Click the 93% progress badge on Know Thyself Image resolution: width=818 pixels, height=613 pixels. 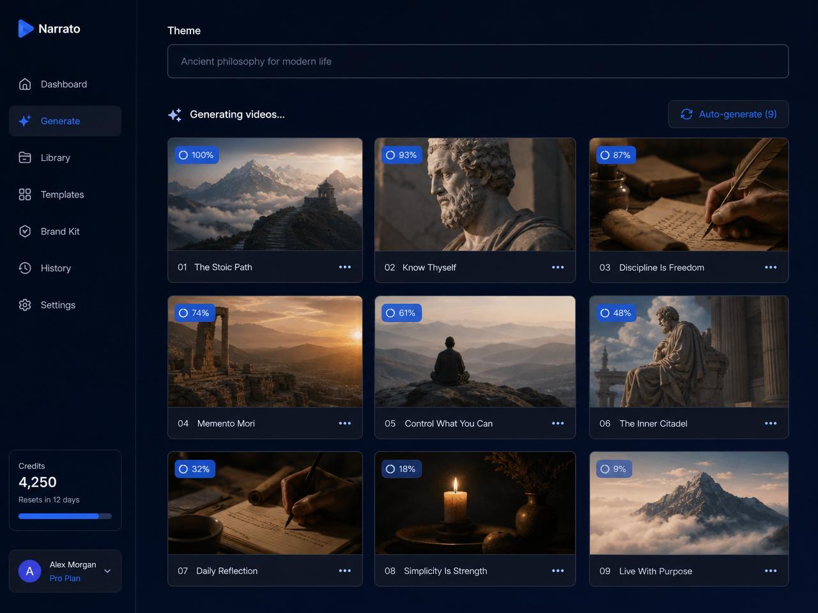coord(401,155)
